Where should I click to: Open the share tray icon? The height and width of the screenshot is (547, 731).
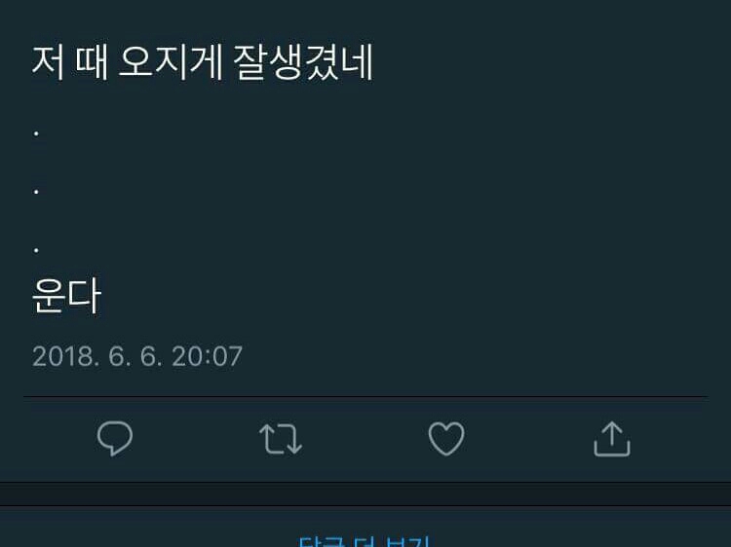pos(612,439)
